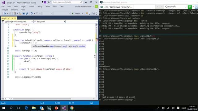Click the 'undefined' output line in PowerShell

[x=104, y=67]
